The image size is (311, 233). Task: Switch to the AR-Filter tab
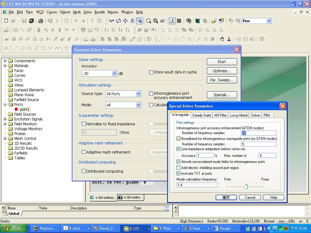[220, 115]
